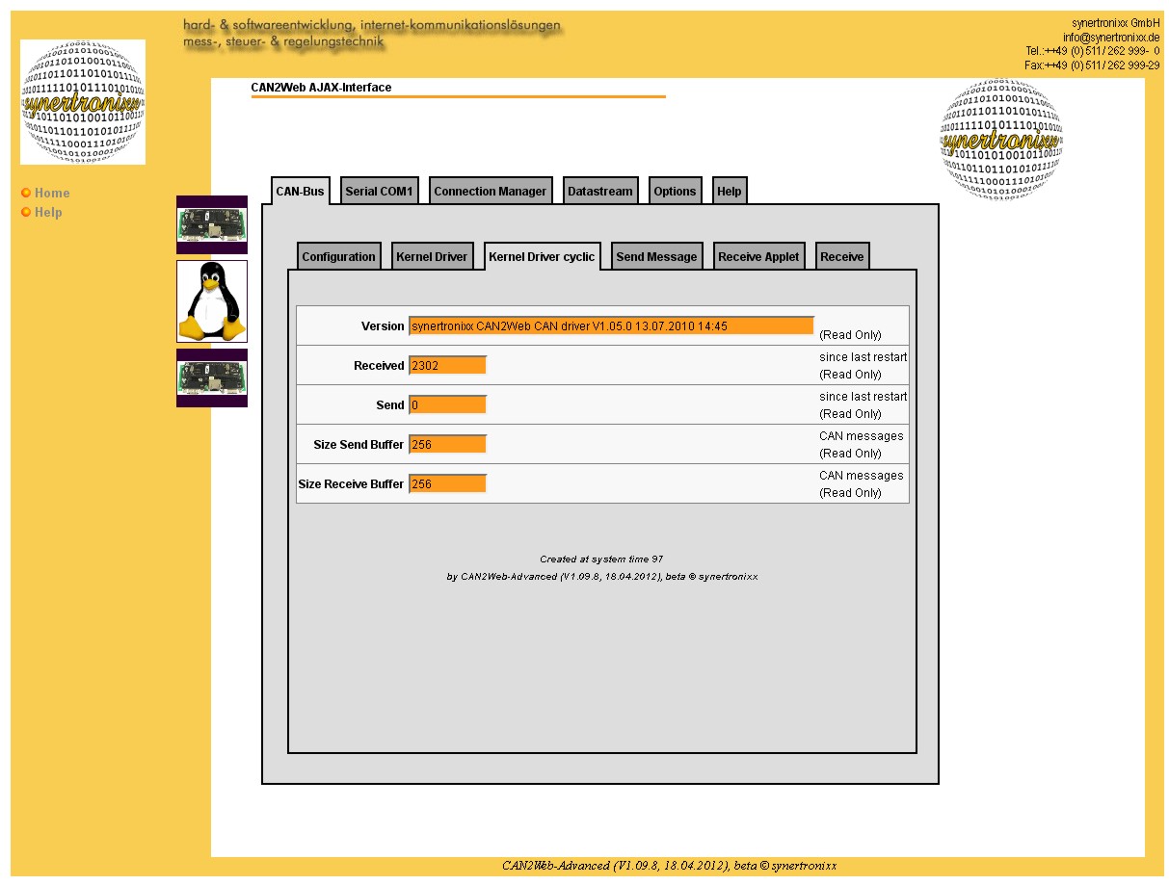The height and width of the screenshot is (885, 1169).
Task: Go to the Options tab
Action: tap(675, 192)
